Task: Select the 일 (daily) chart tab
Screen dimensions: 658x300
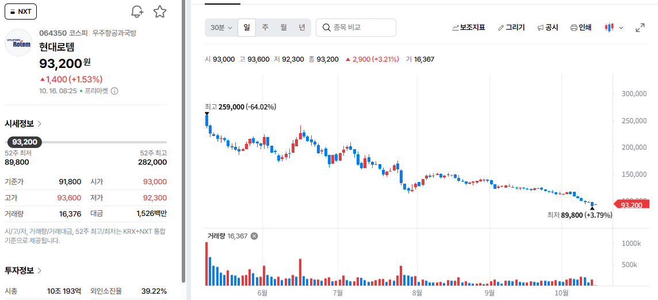Action: tap(247, 28)
